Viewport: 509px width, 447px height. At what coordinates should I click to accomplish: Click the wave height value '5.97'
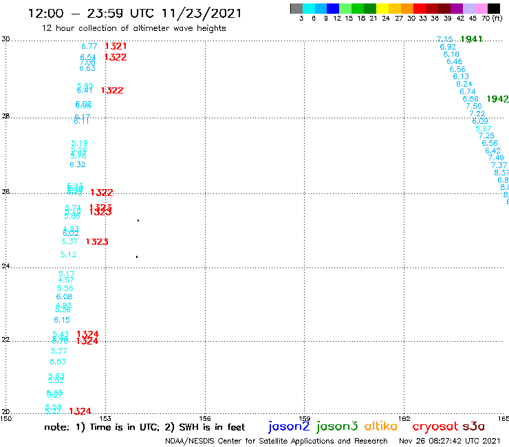click(484, 129)
